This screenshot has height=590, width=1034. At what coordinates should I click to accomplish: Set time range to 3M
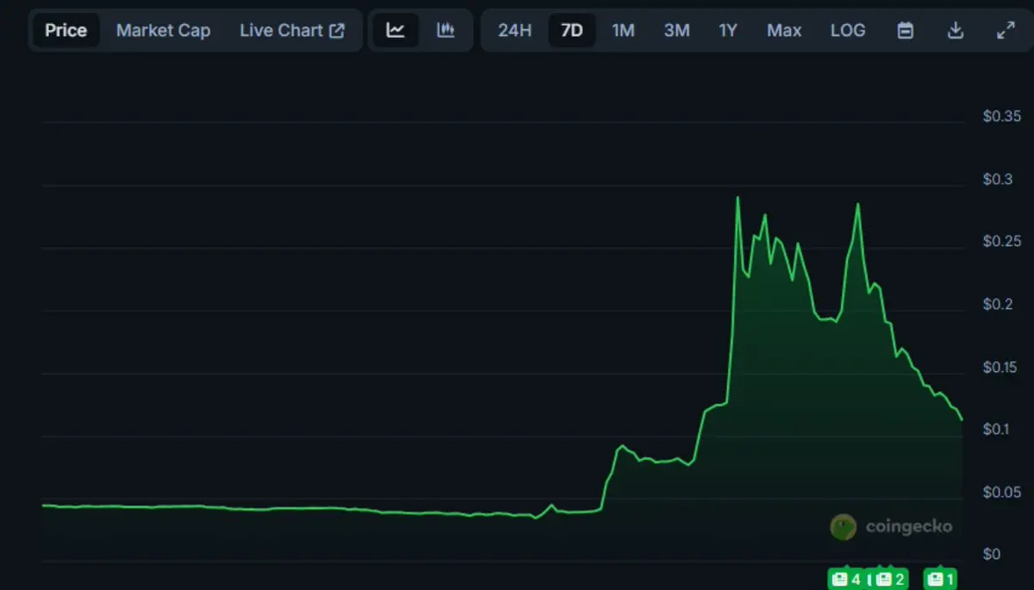pos(676,30)
